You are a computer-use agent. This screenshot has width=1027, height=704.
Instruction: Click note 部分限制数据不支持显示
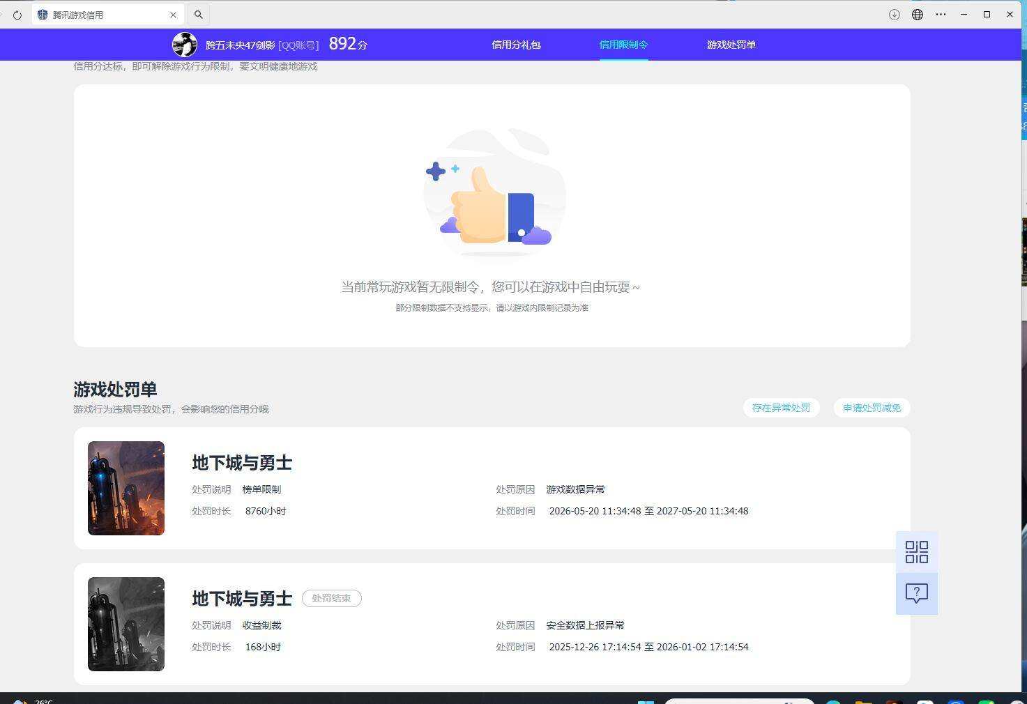492,307
